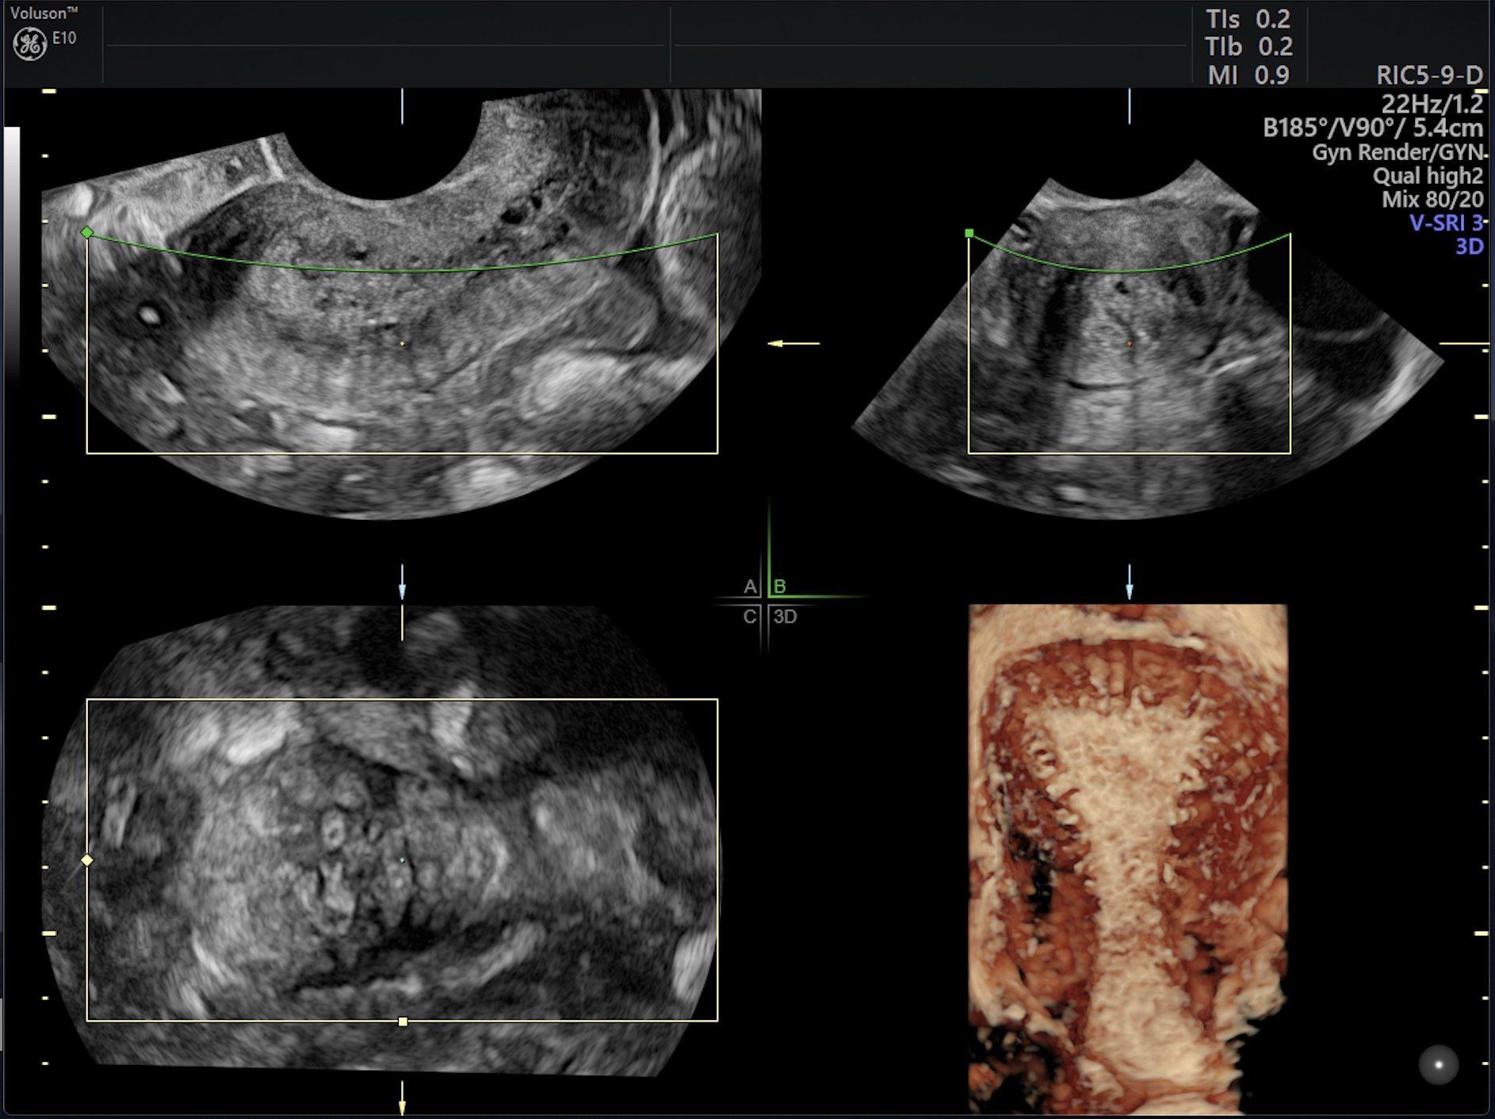Click the 3D rendered uterus image
The width and height of the screenshot is (1495, 1119).
click(1128, 856)
